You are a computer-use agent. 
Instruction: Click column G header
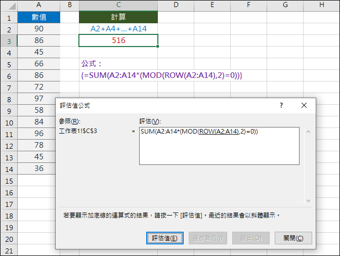coord(285,5)
